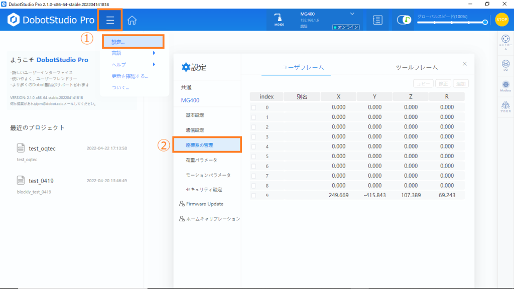This screenshot has height=289, width=514.
Task: Open セキュリティ設定 settings page
Action: pos(204,189)
